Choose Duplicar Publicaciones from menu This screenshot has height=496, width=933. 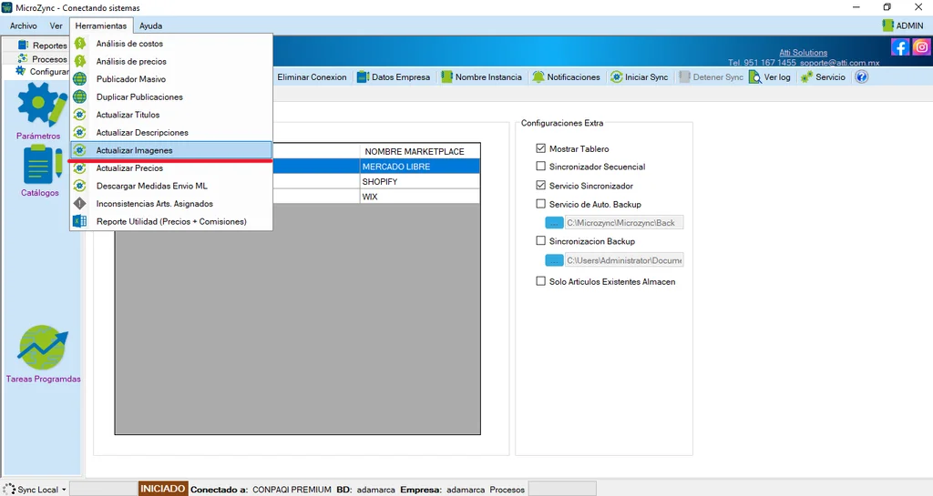click(x=171, y=96)
